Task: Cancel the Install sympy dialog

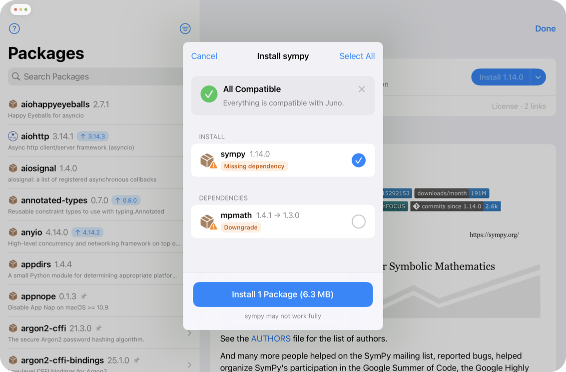Action: (x=204, y=56)
